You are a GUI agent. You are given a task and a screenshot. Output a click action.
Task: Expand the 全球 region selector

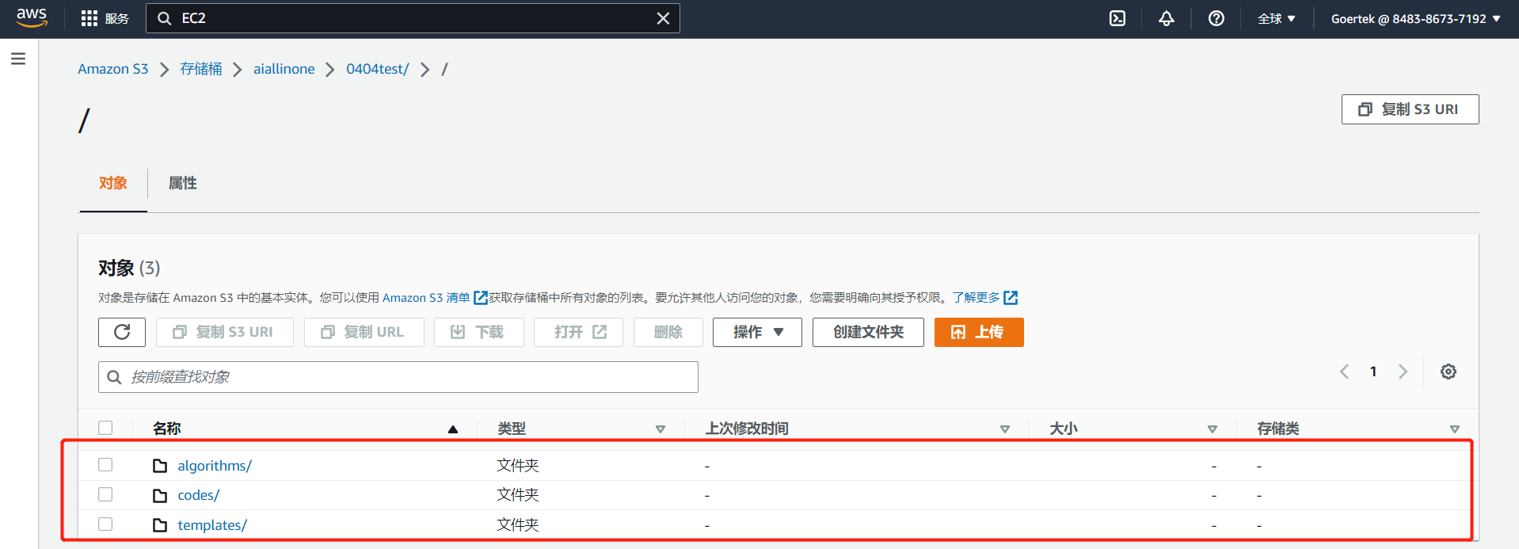pos(1276,18)
